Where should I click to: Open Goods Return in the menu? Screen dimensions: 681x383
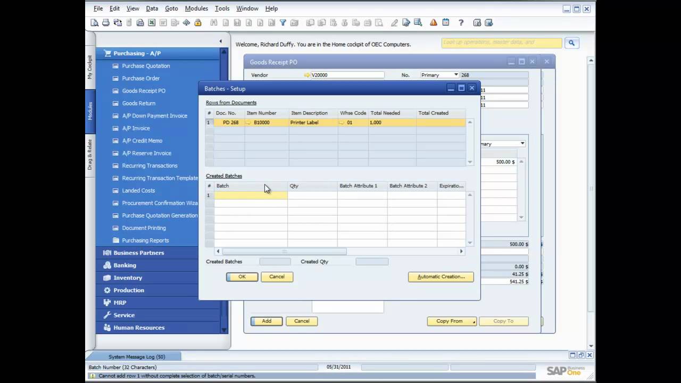[x=139, y=103]
